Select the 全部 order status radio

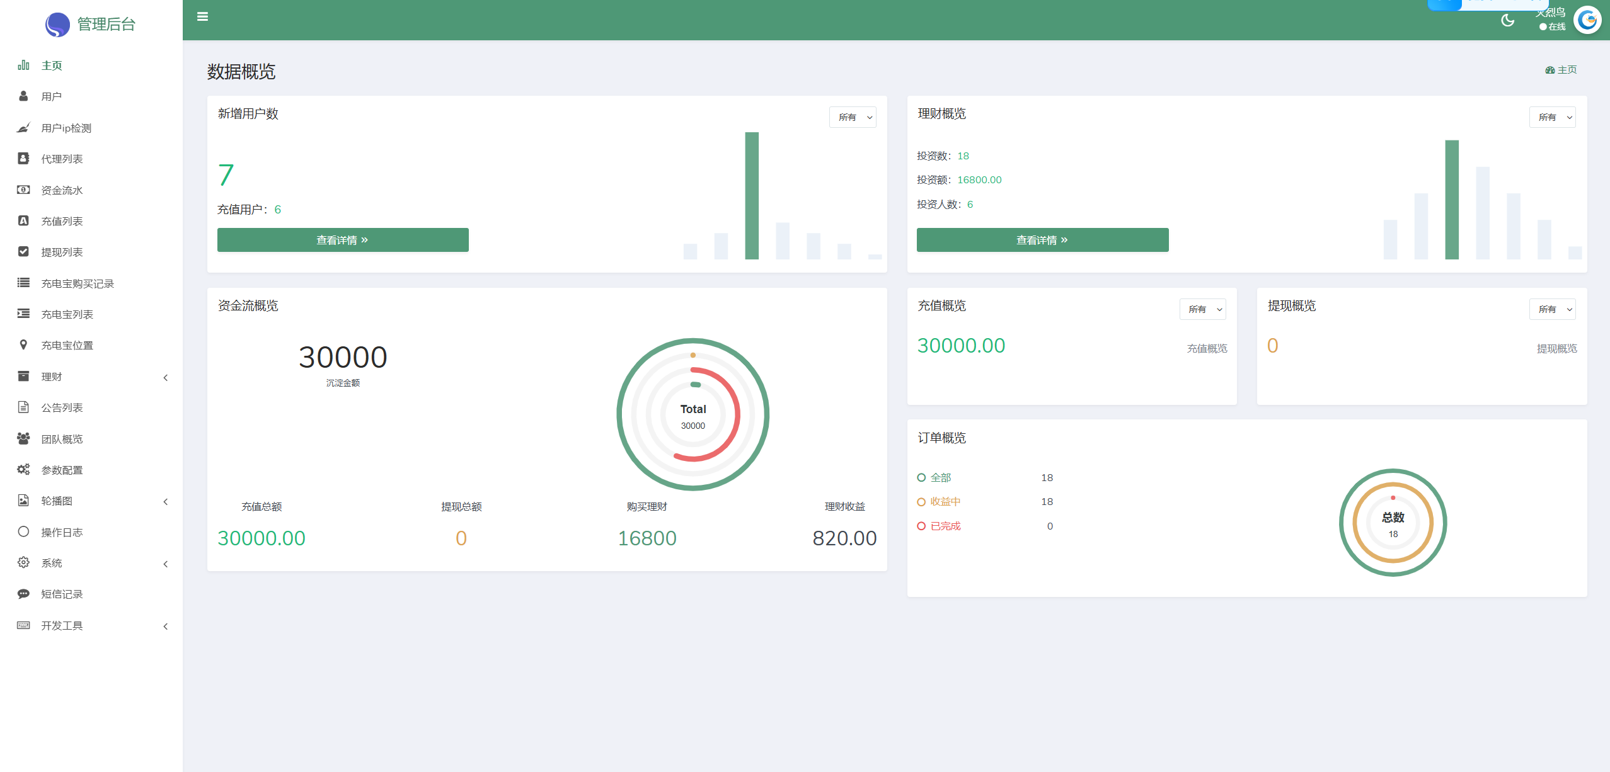[921, 477]
